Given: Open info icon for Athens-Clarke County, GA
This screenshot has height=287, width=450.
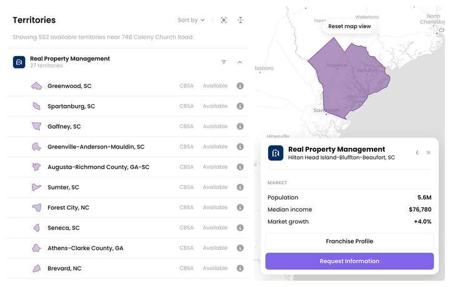Looking at the screenshot, I should click(x=240, y=248).
